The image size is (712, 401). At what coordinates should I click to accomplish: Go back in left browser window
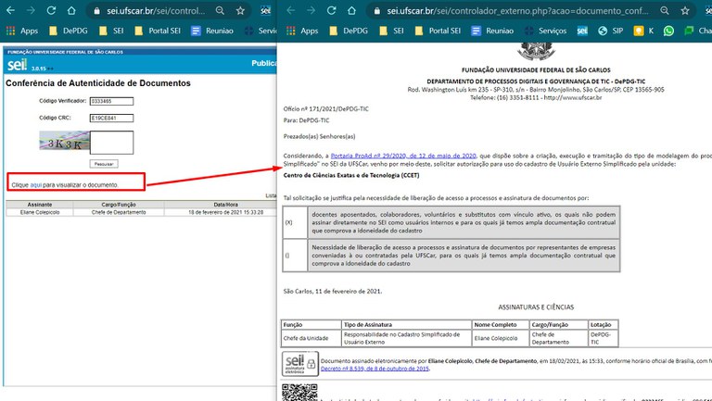pyautogui.click(x=10, y=10)
